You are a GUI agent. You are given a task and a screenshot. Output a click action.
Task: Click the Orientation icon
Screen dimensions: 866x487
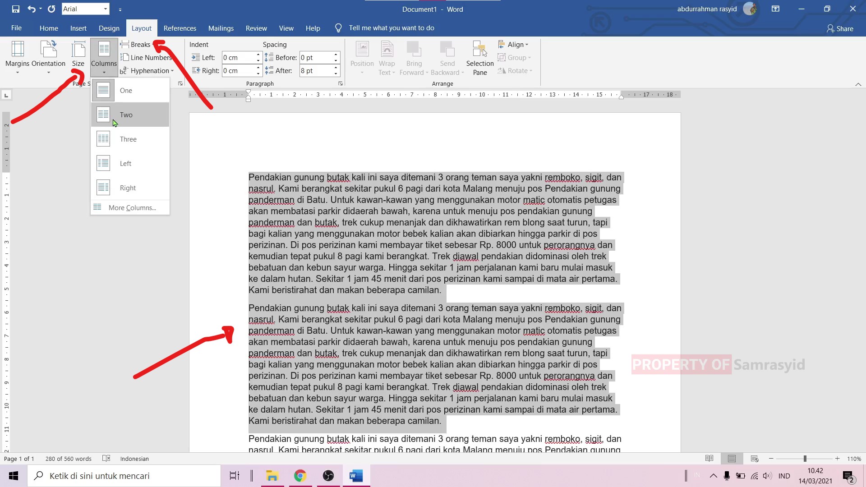pyautogui.click(x=48, y=50)
